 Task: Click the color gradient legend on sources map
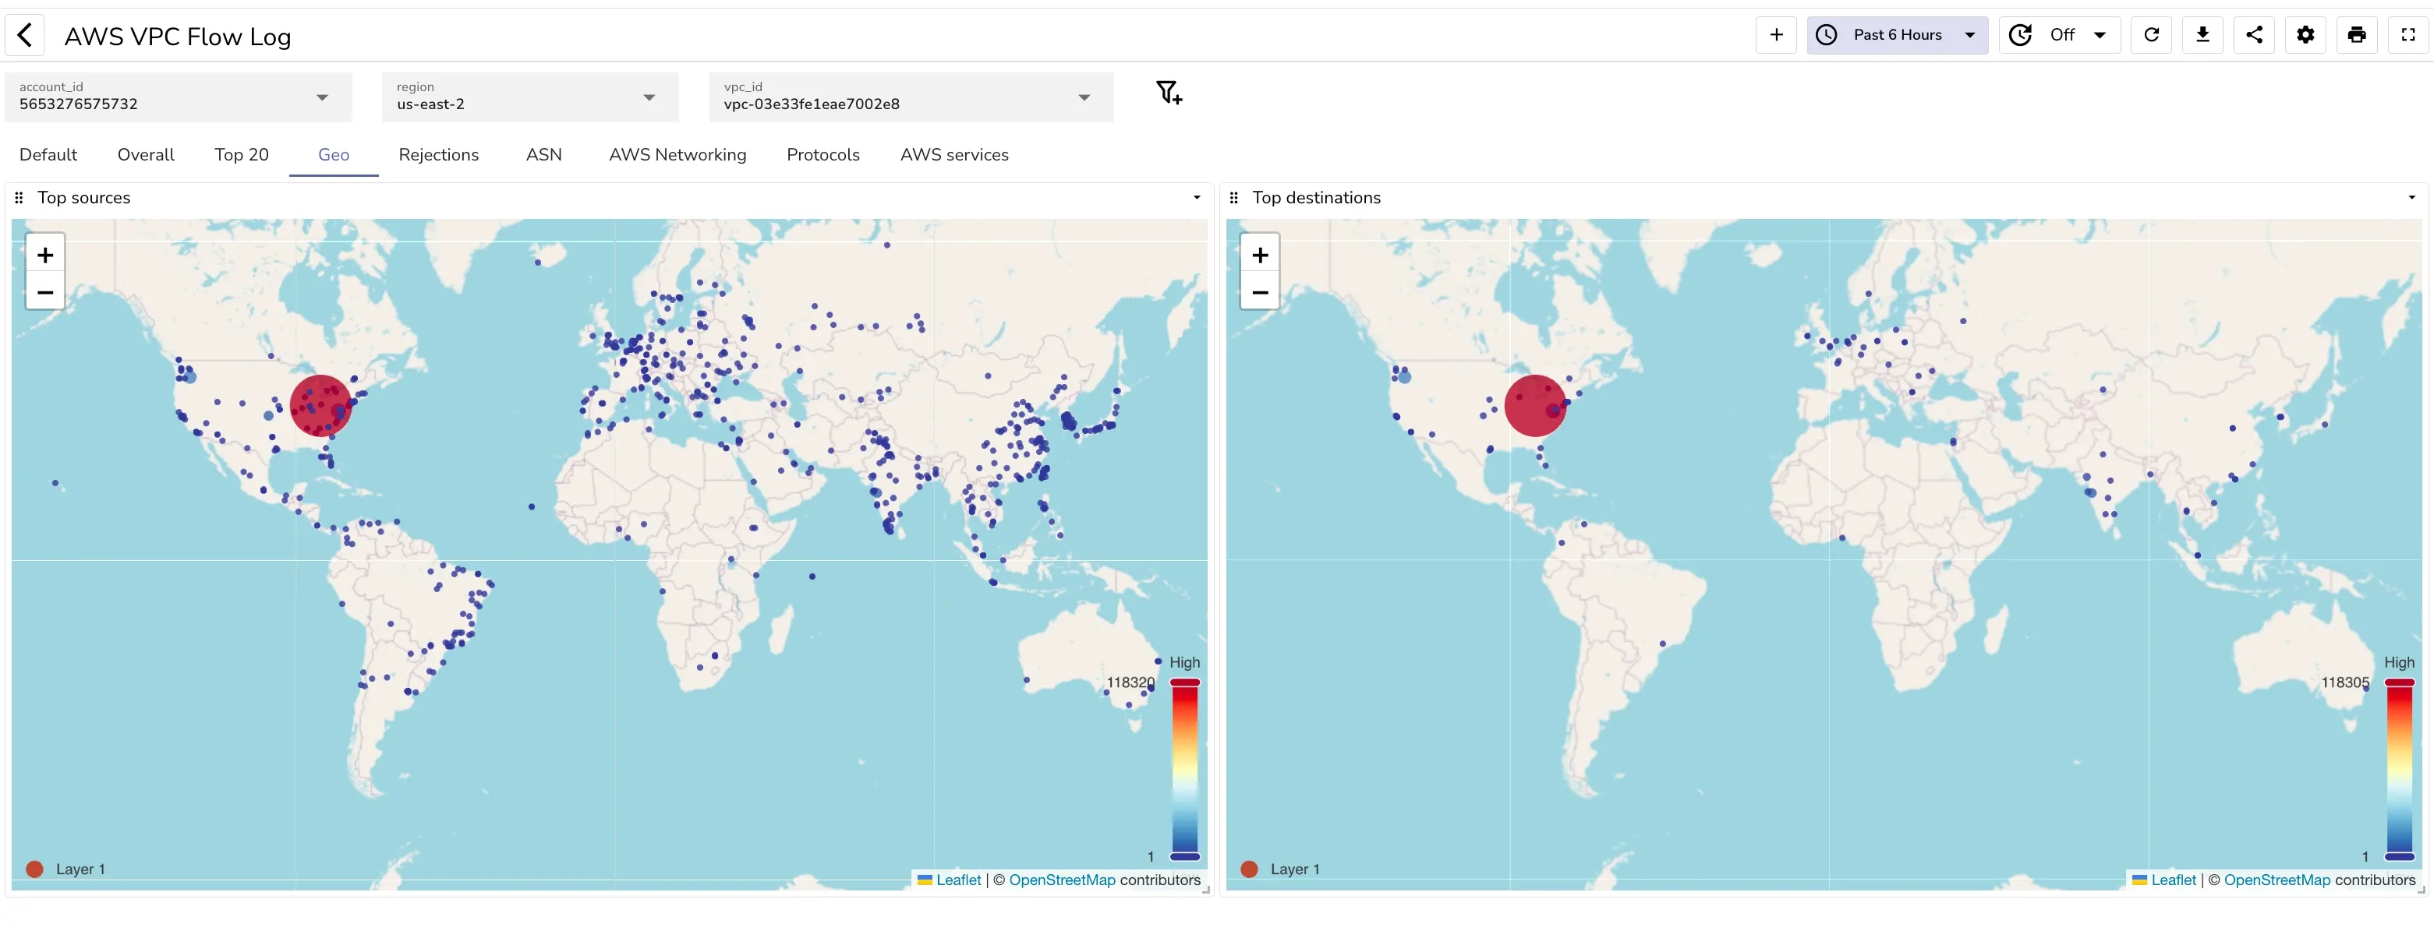pyautogui.click(x=1184, y=770)
